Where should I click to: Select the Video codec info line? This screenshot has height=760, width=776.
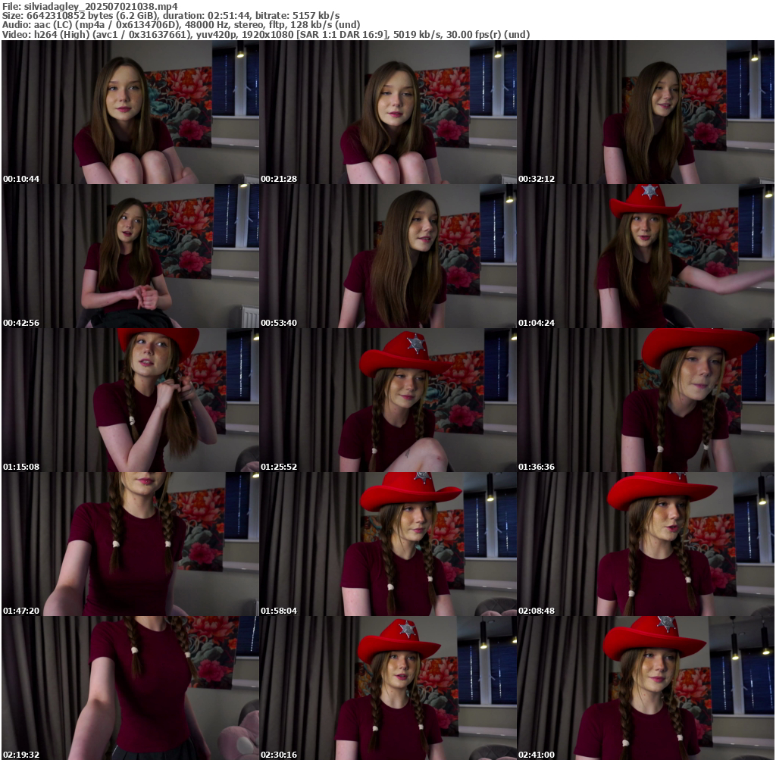tap(265, 34)
